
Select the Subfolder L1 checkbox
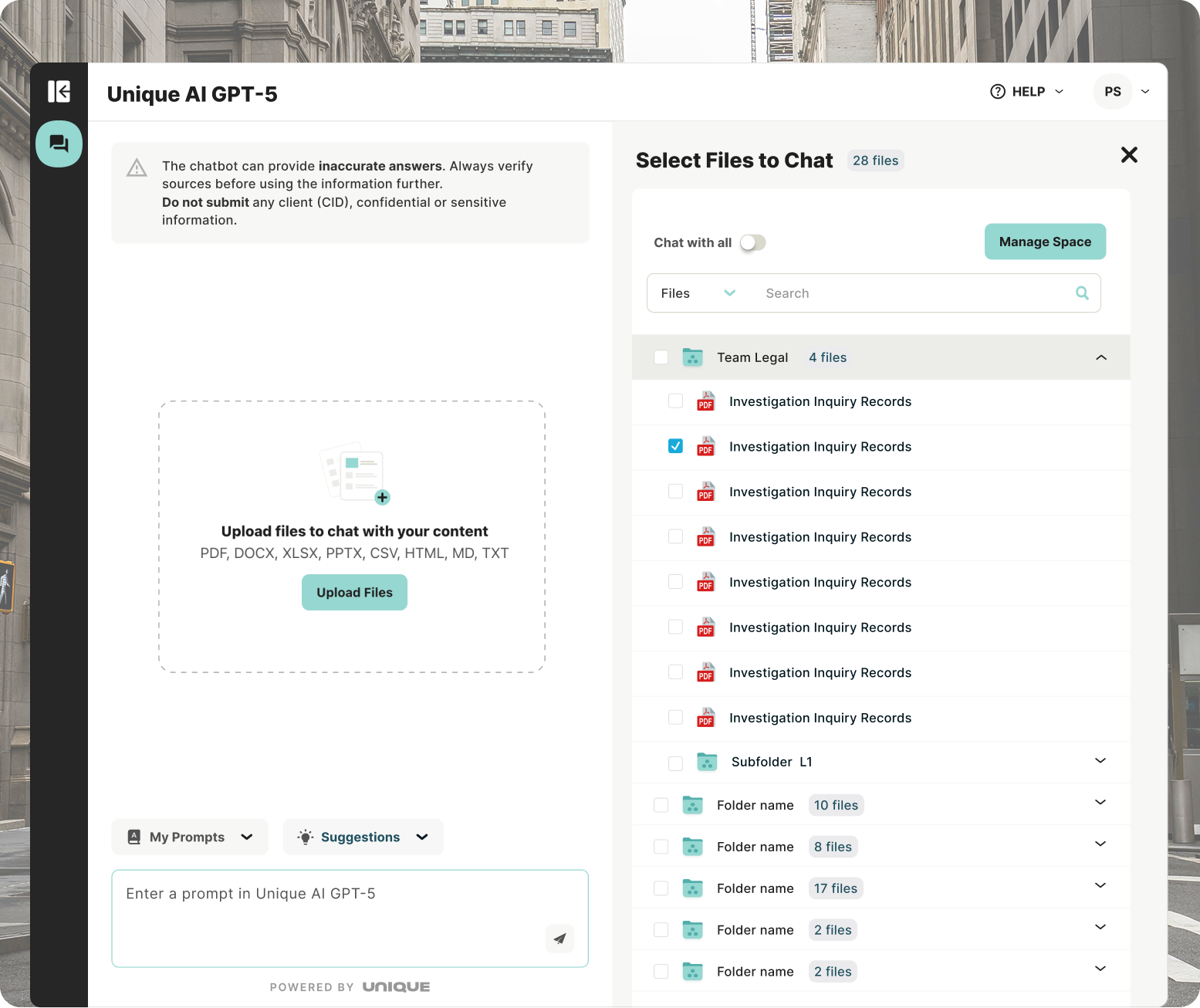click(675, 763)
